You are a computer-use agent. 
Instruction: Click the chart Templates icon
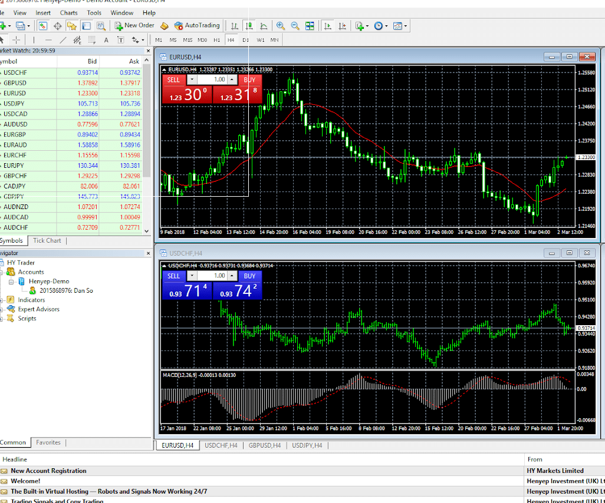point(397,26)
